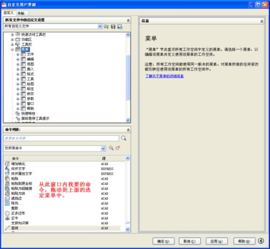The height and width of the screenshot is (249, 270).
Task: Click the image manager icon beside save
Action: 120,26
